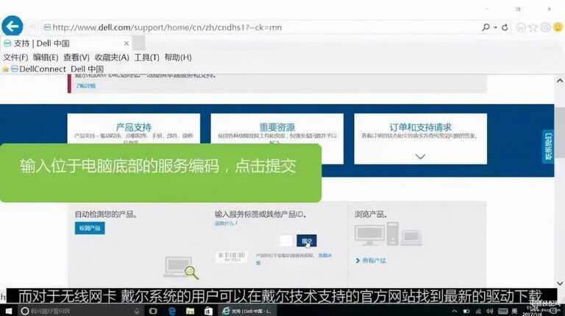
Task: Click the yellow smiley feedback icon
Action: 558,27
